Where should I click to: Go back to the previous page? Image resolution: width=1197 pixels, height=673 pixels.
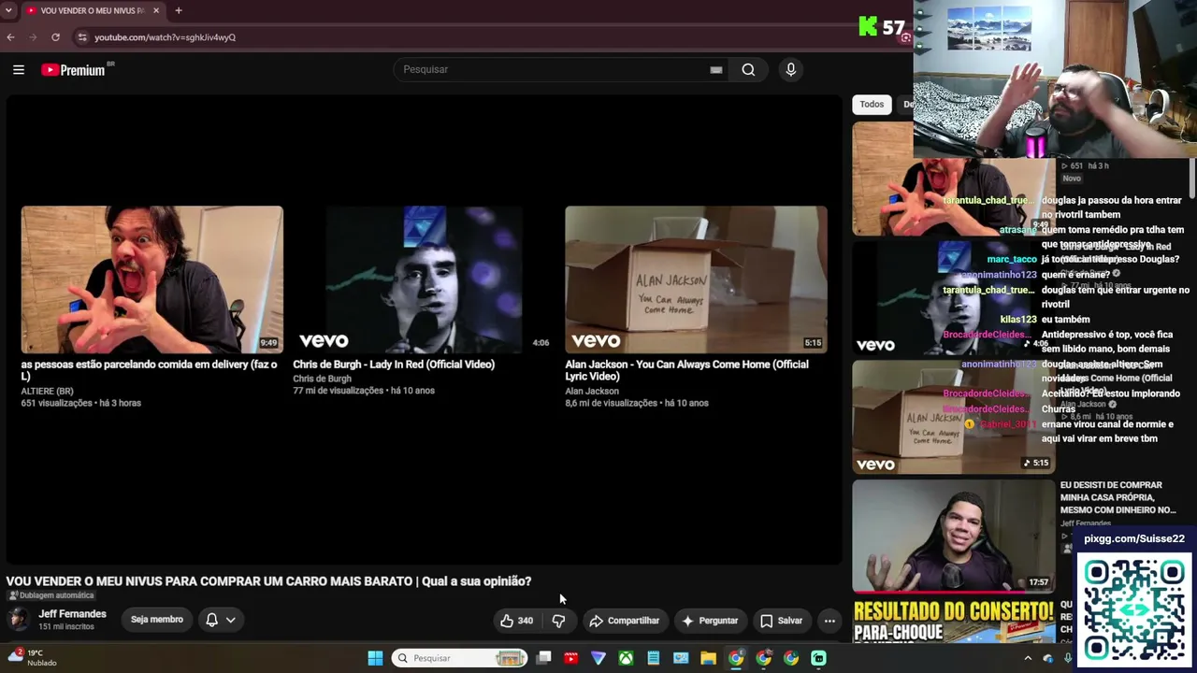pyautogui.click(x=10, y=37)
